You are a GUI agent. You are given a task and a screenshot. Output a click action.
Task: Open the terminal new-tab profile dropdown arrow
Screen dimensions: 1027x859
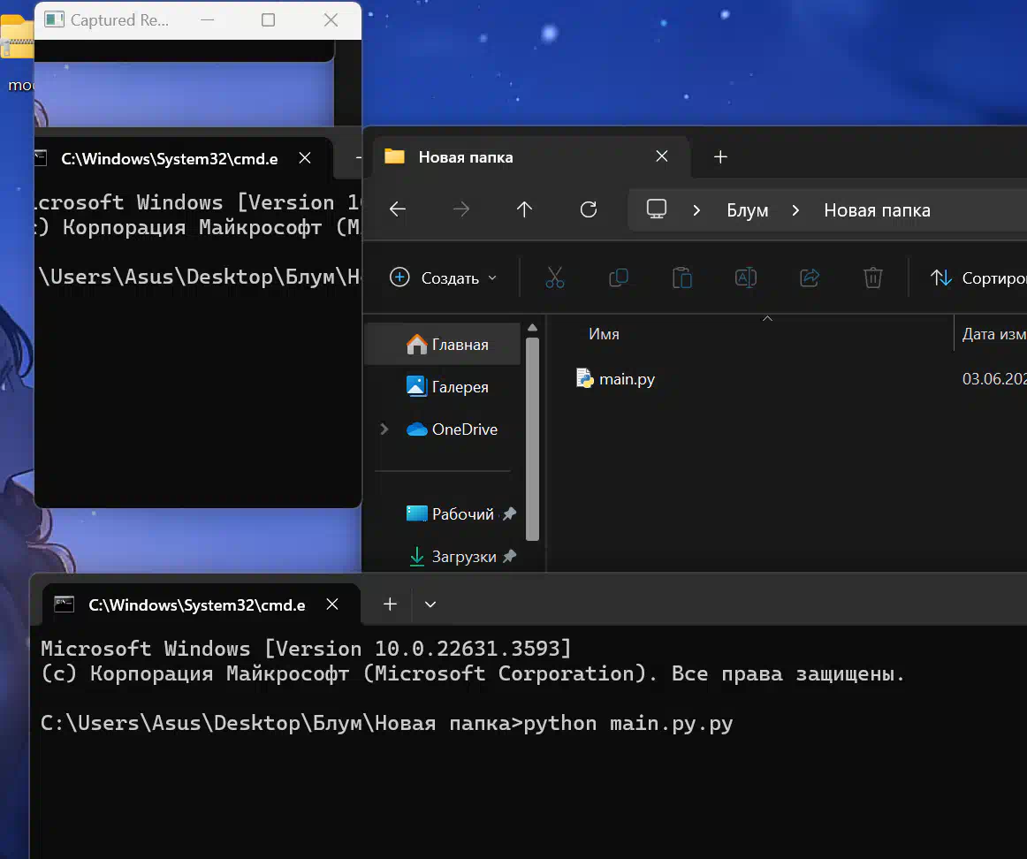tap(430, 604)
